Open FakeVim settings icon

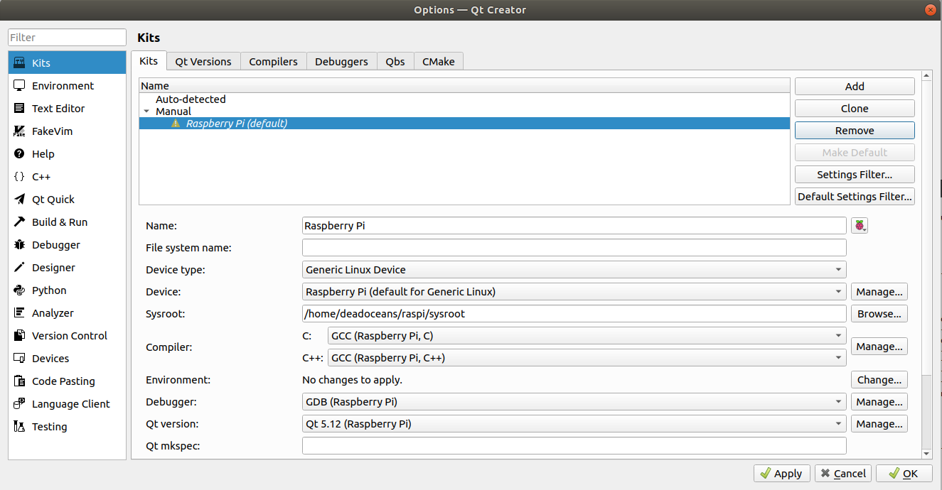pyautogui.click(x=19, y=131)
